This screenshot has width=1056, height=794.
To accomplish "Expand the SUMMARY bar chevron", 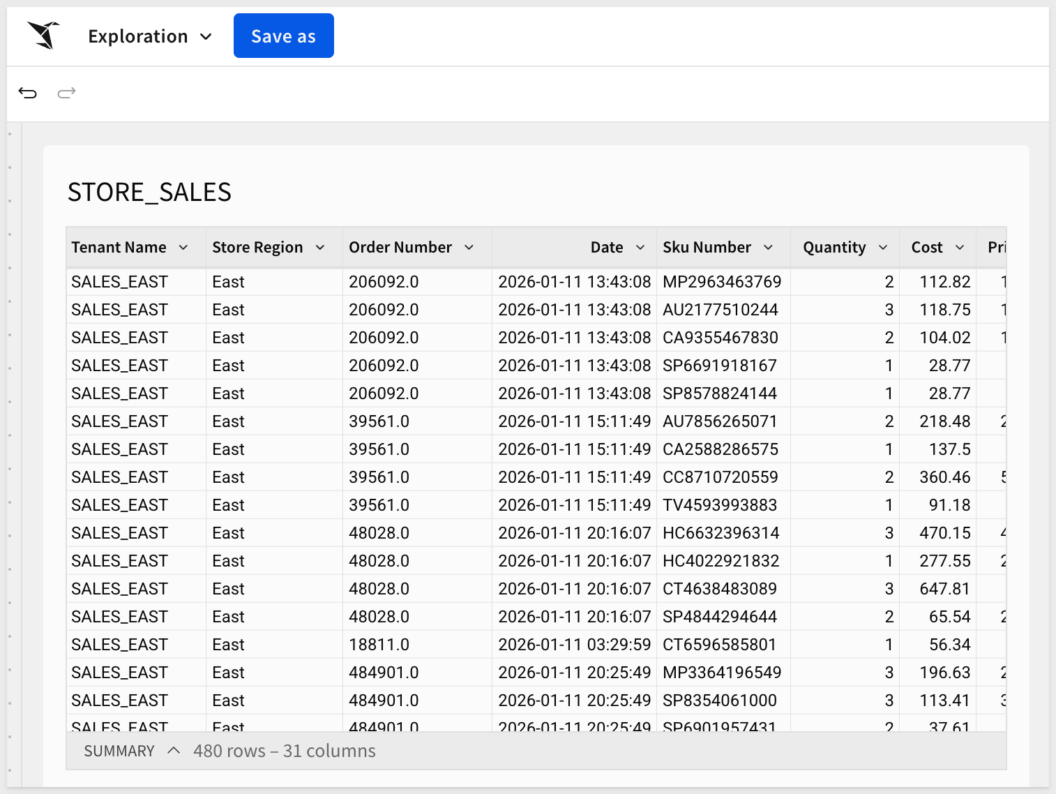I will pyautogui.click(x=174, y=751).
